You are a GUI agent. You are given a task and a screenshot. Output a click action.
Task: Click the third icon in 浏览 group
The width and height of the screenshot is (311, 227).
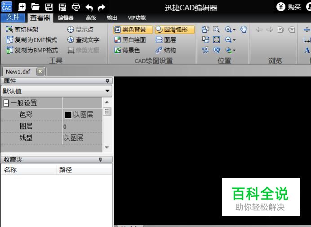point(280,30)
